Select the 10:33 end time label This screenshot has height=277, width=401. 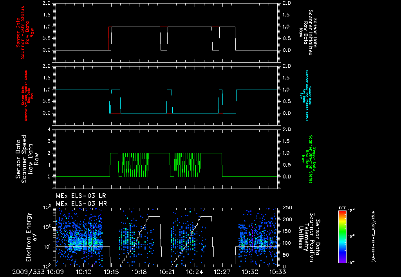point(278,272)
